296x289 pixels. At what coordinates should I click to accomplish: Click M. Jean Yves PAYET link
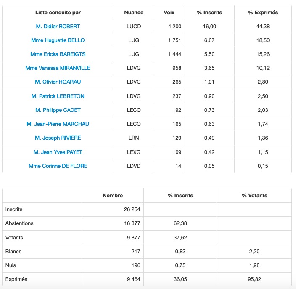(x=58, y=152)
